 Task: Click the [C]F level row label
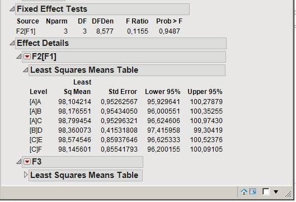pyautogui.click(x=36, y=149)
